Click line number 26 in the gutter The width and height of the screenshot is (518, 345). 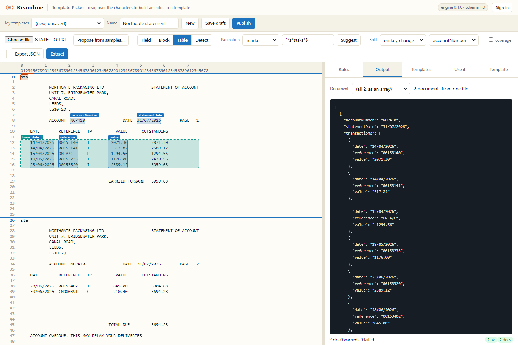coord(12,220)
